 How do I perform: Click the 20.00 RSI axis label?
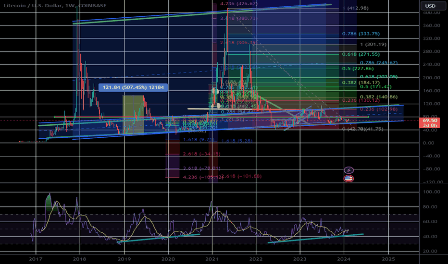[x=430, y=251]
